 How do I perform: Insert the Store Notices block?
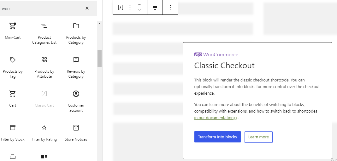click(x=76, y=133)
